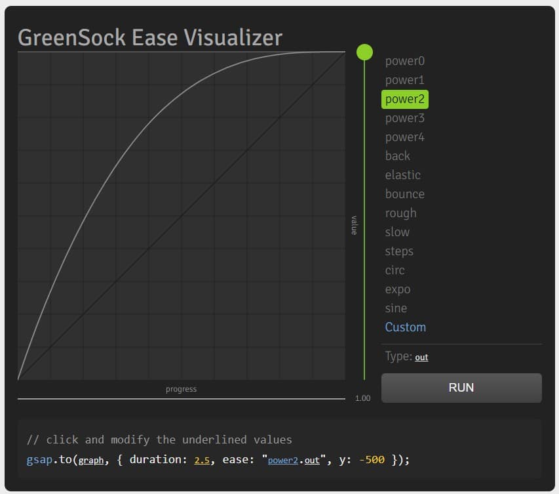Click the ease curve graph
Screen dimensions: 559x494
click(182, 216)
